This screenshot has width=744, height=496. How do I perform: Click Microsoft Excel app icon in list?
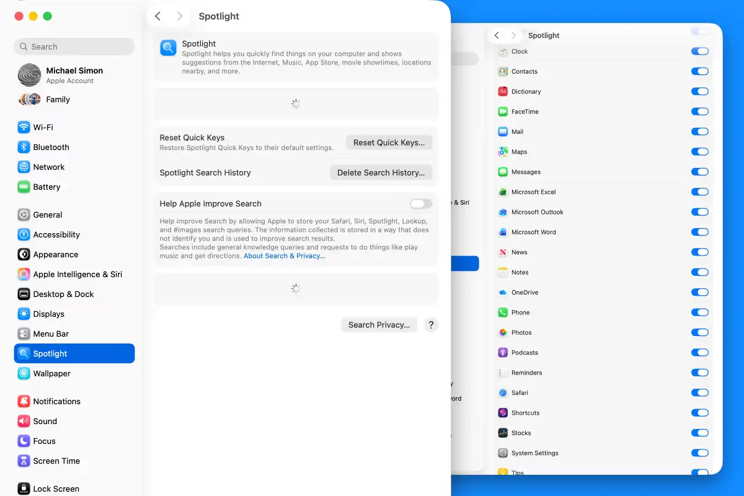503,192
